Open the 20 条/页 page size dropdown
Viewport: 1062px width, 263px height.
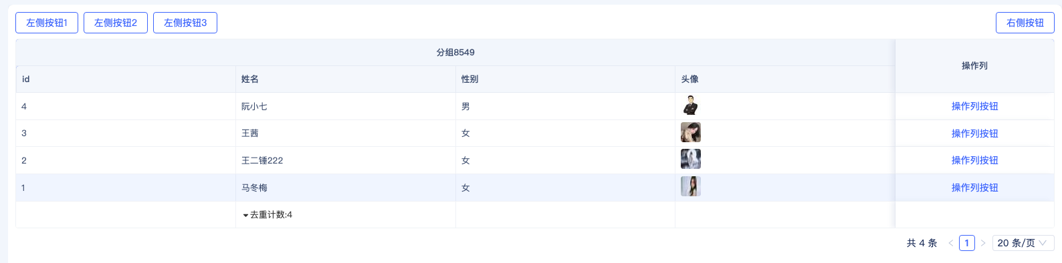[1023, 243]
